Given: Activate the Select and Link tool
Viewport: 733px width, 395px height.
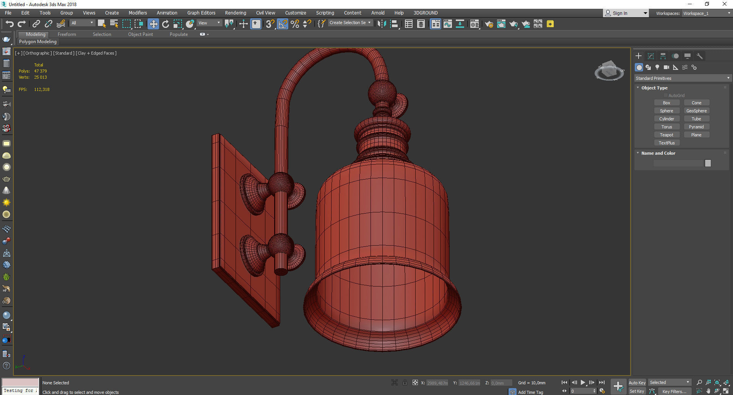Looking at the screenshot, I should [x=36, y=24].
